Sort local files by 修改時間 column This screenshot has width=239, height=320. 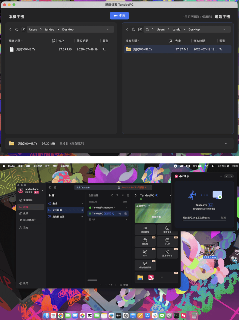point(82,41)
